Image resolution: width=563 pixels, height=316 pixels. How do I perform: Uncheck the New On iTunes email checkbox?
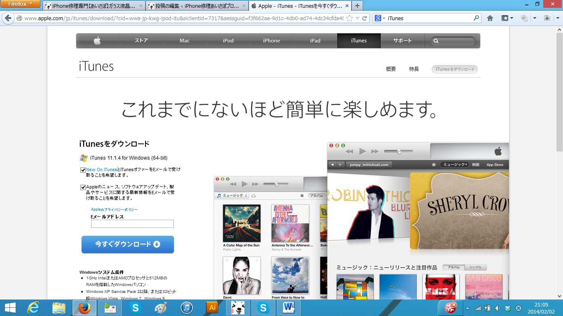[x=83, y=170]
